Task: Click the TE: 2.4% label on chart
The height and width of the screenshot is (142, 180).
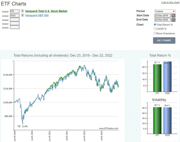Action: tap(23, 126)
